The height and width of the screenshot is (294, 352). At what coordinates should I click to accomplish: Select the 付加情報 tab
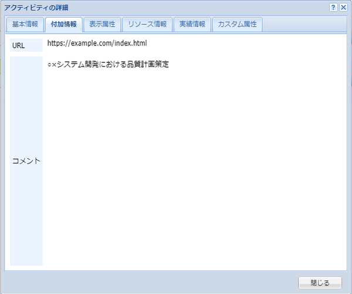point(64,24)
